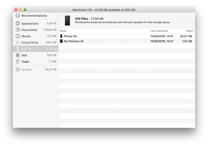The height and width of the screenshot is (146, 208).
Task: Click the Applications sidebar icon
Action: tap(18, 23)
